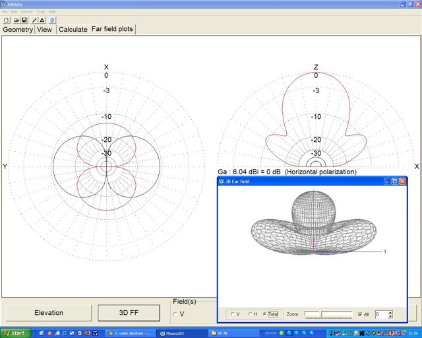Click the Save diskette toolbar icon
The height and width of the screenshot is (338, 422).
(24, 20)
